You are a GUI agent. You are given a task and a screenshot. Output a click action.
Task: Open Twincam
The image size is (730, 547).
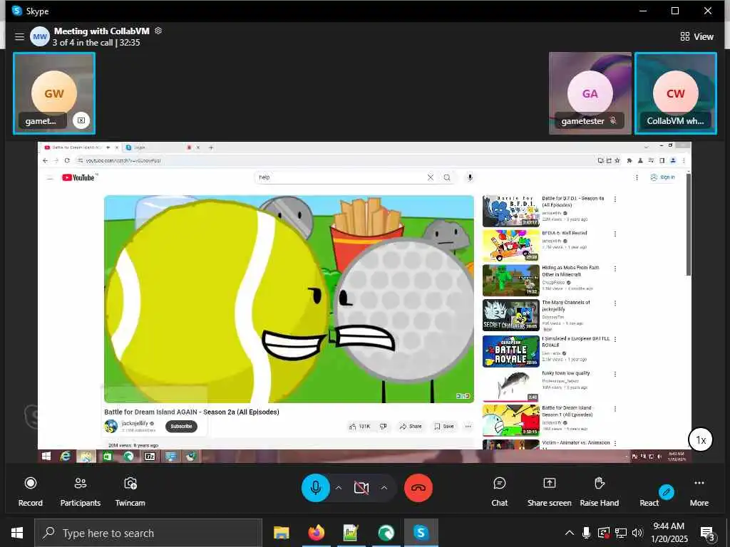130,491
